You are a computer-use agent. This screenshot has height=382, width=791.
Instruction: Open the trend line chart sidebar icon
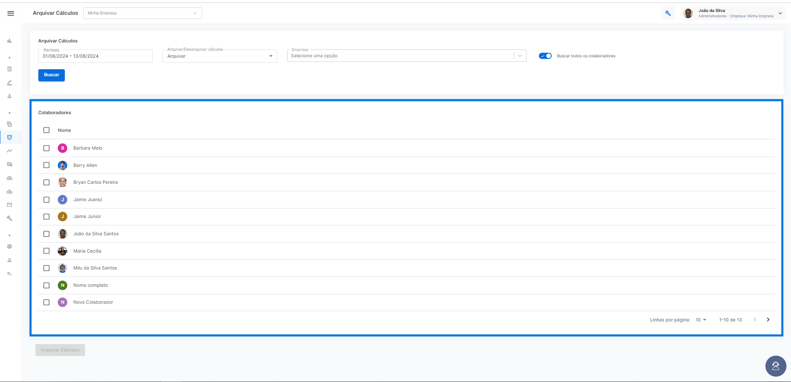pyautogui.click(x=9, y=151)
